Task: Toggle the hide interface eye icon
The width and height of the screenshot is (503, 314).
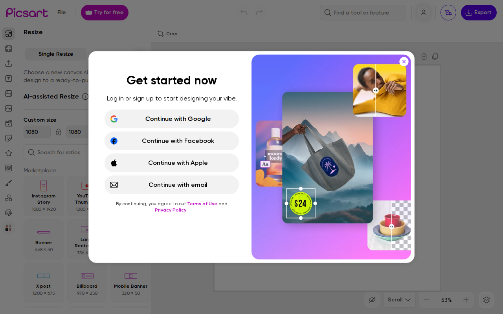Action: 372,300
